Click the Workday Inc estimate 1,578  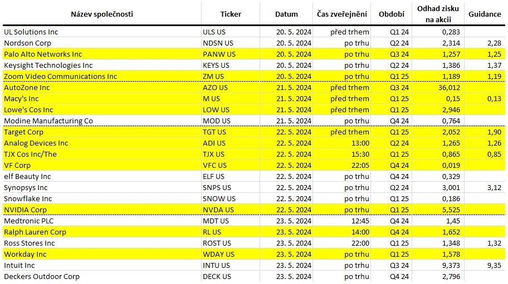[x=451, y=255]
